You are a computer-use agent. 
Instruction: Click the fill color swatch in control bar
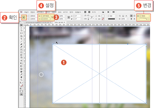103,16
